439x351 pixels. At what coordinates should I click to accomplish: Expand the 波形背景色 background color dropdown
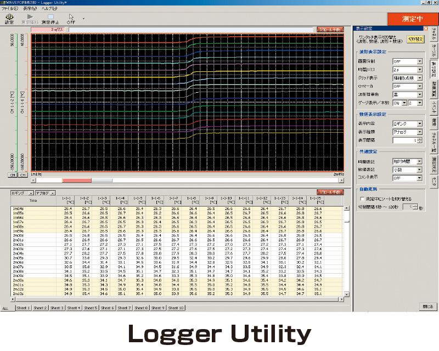[419, 94]
